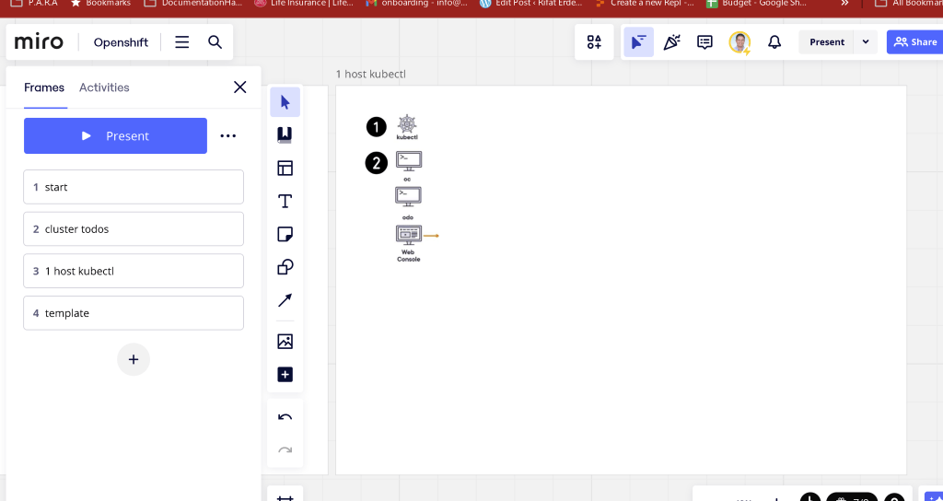943x501 pixels.
Task: Select the Web Console icon on canvas
Action: click(x=408, y=235)
